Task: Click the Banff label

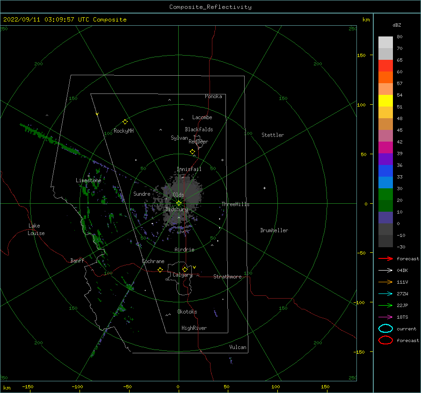Action: (x=77, y=260)
